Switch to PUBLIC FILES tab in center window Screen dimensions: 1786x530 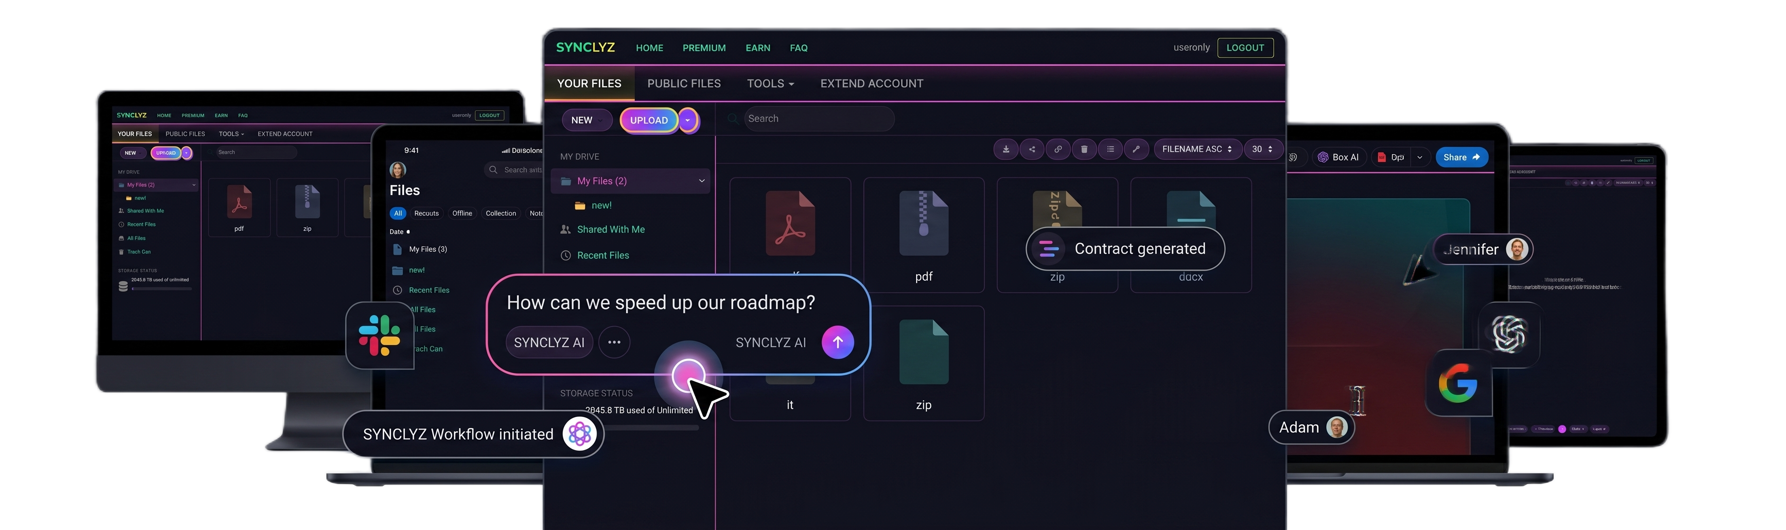(683, 83)
